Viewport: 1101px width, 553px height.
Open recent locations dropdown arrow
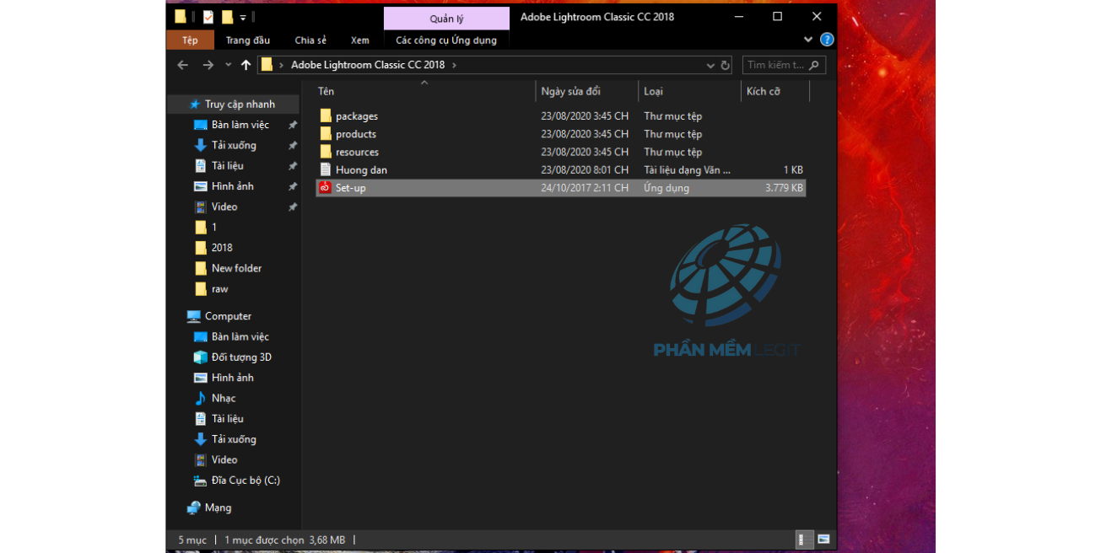point(228,65)
